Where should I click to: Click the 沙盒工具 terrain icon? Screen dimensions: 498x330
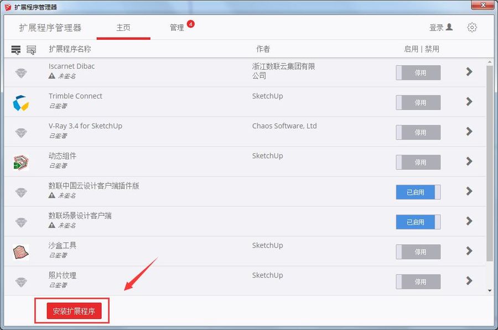(21, 252)
